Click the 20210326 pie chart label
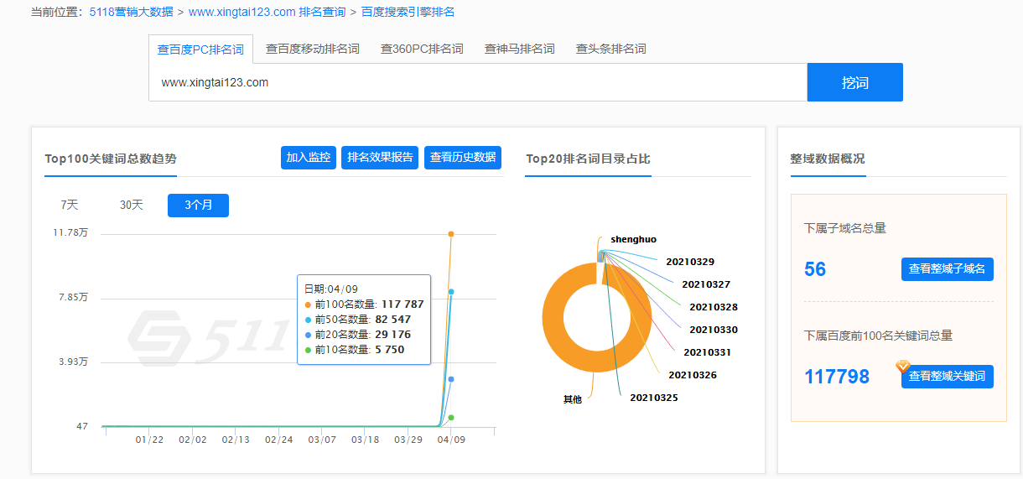This screenshot has width=1023, height=479. 693,375
